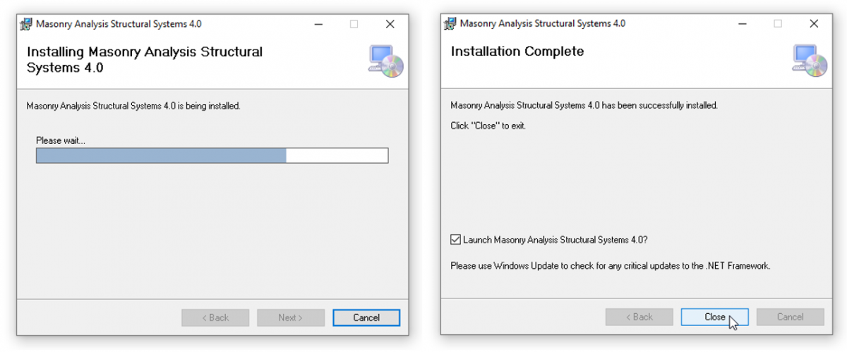Close the Installing window with the title bar X
This screenshot has height=352, width=847.
point(390,23)
